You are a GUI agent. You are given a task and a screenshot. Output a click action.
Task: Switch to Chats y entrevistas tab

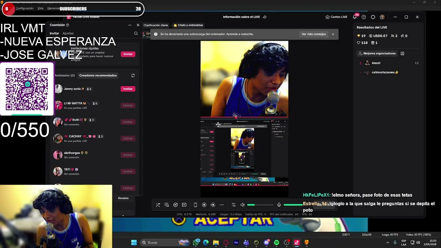coord(188,25)
